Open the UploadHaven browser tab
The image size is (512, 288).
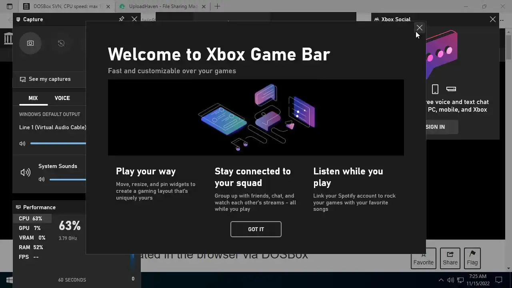163,6
